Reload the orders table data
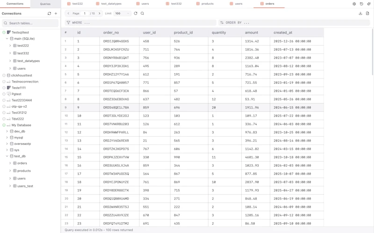Screen dimensions: 374x233 pyautogui.click(x=136, y=14)
